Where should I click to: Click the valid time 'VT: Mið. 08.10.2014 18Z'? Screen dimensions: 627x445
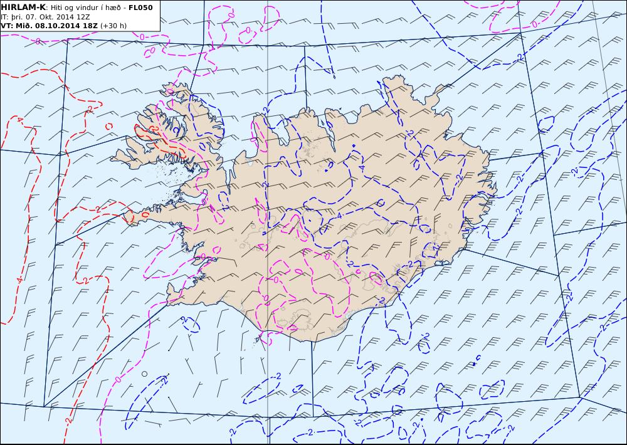(x=49, y=26)
